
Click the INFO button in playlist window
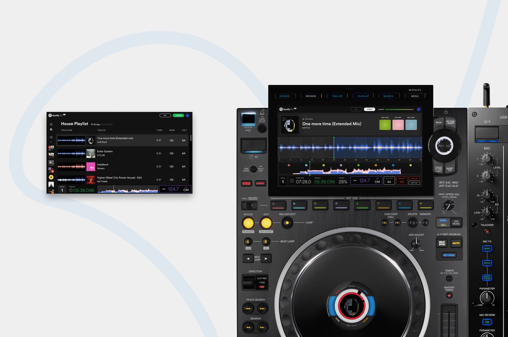click(165, 115)
